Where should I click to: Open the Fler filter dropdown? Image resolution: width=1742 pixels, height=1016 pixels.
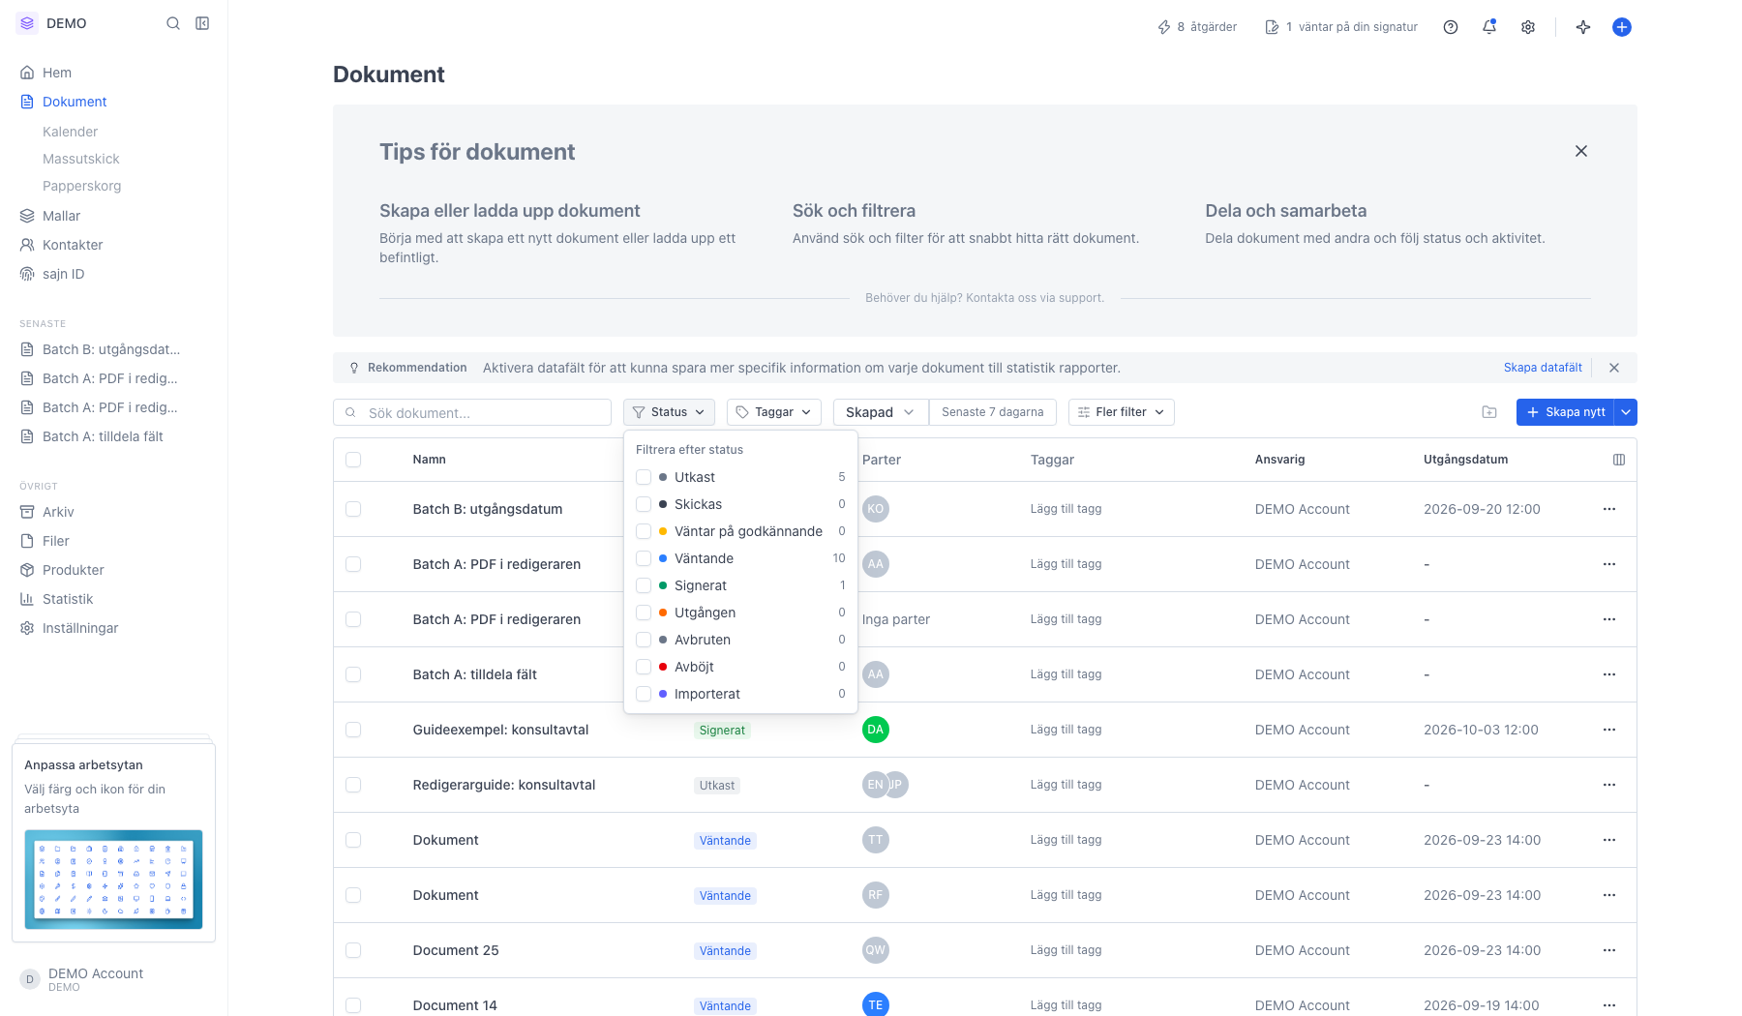pyautogui.click(x=1122, y=412)
